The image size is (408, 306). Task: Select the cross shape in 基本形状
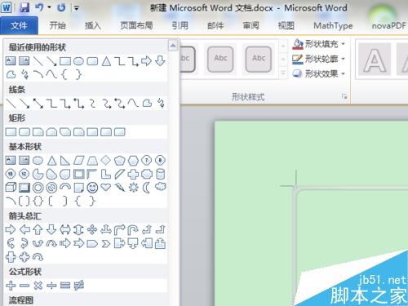pos(133,174)
